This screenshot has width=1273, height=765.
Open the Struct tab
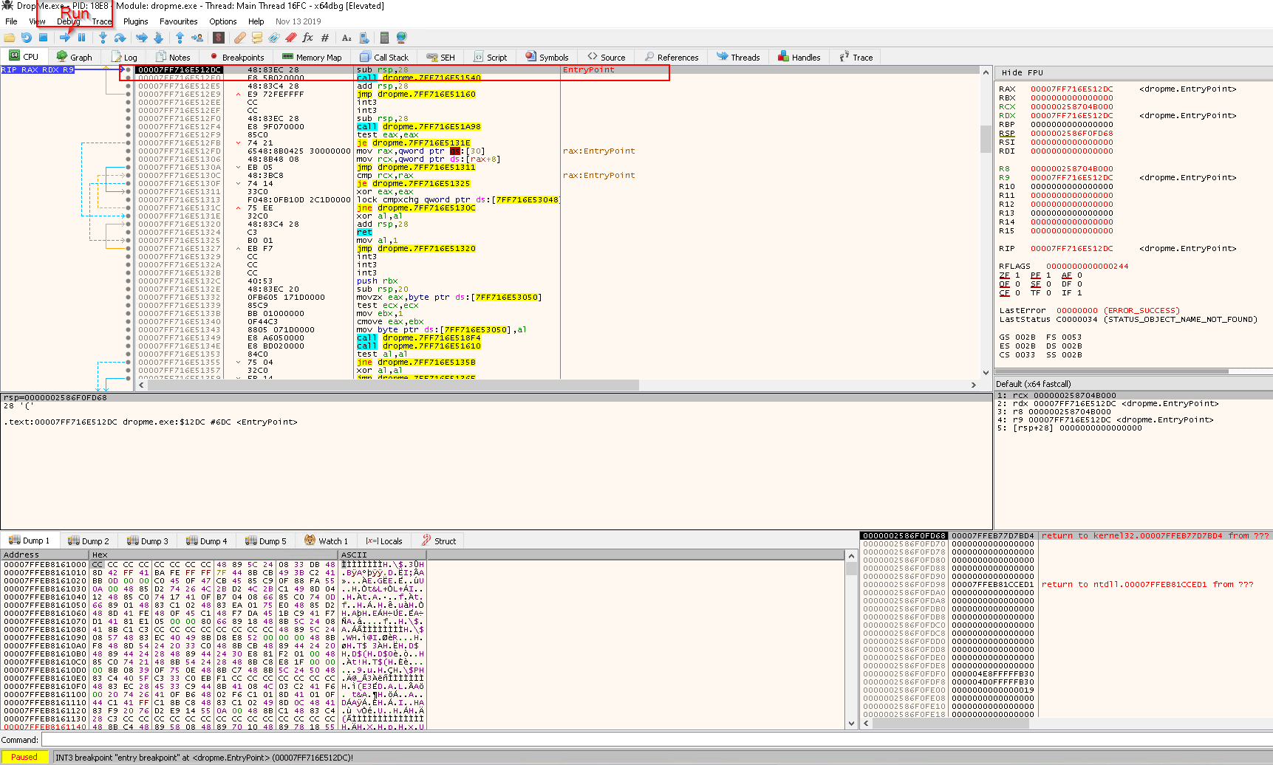(x=439, y=541)
